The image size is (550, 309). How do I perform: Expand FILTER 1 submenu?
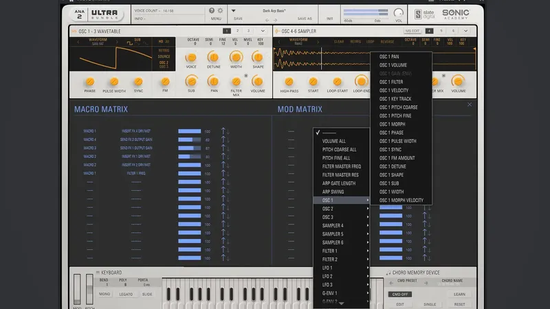[341, 251]
